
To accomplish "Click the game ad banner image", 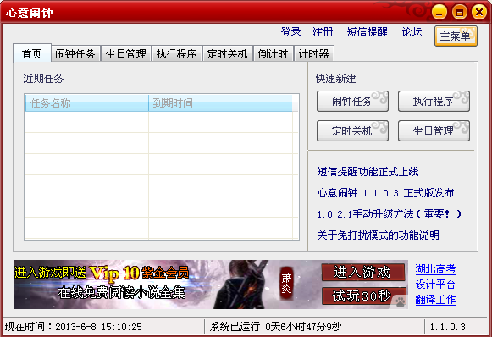I will (211, 285).
